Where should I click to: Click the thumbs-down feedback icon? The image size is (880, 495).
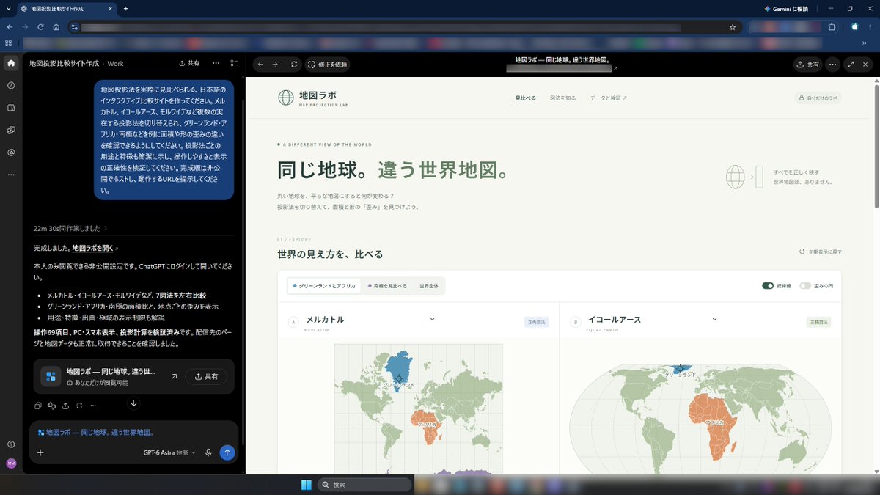[51, 405]
